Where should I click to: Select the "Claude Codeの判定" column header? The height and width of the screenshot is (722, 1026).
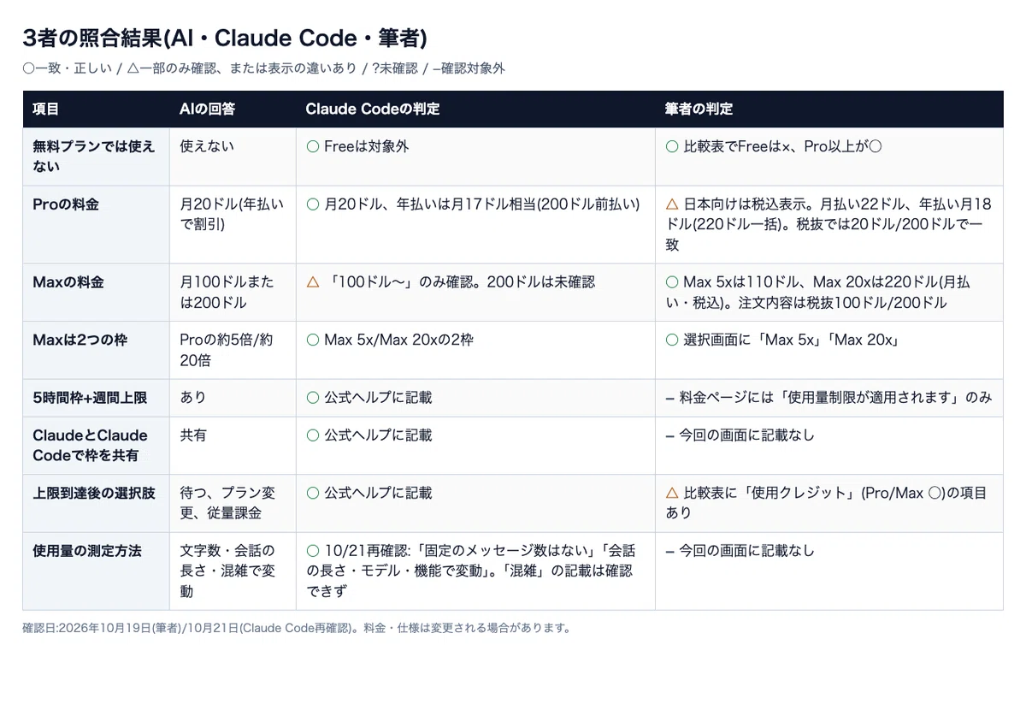click(475, 109)
